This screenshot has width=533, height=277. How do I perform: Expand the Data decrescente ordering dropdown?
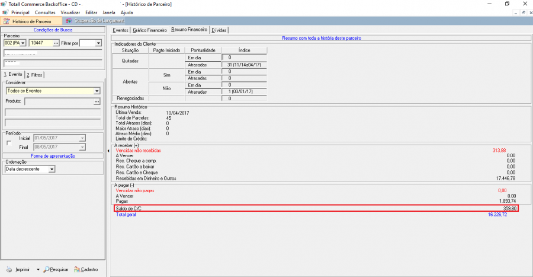pyautogui.click(x=52, y=169)
